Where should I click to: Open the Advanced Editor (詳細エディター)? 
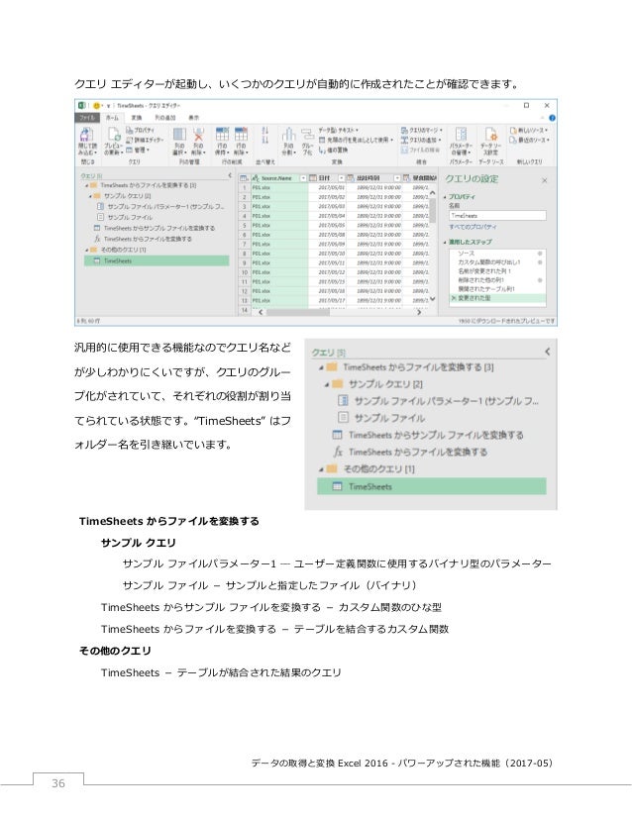(145, 140)
